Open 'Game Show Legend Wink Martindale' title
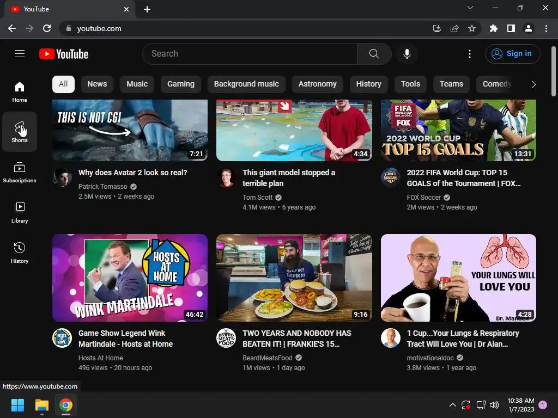Viewport: 558px width, 418px height. coord(126,339)
